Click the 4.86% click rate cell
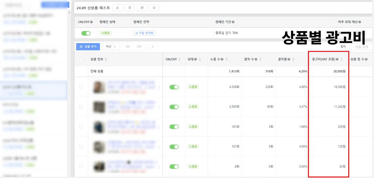Viewport: 374px width, 178px height. point(303,87)
